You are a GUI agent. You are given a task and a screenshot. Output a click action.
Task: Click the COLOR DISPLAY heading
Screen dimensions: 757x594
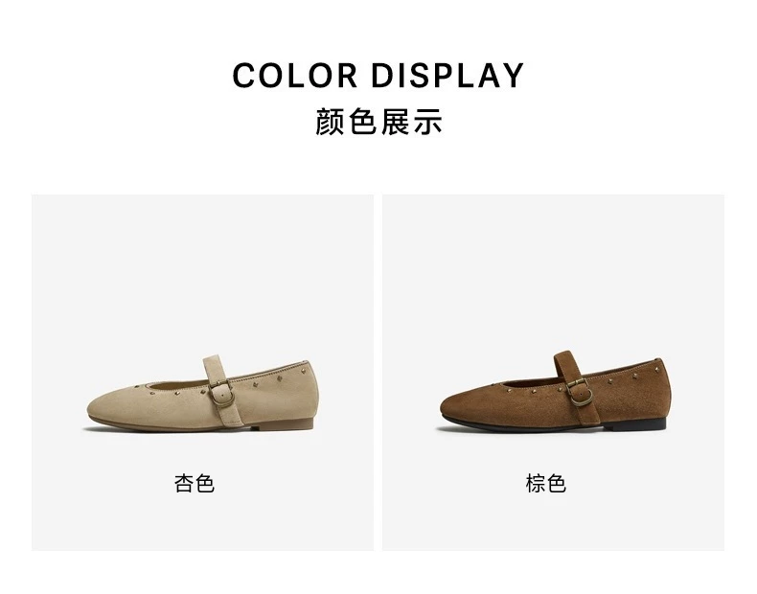pyautogui.click(x=378, y=76)
